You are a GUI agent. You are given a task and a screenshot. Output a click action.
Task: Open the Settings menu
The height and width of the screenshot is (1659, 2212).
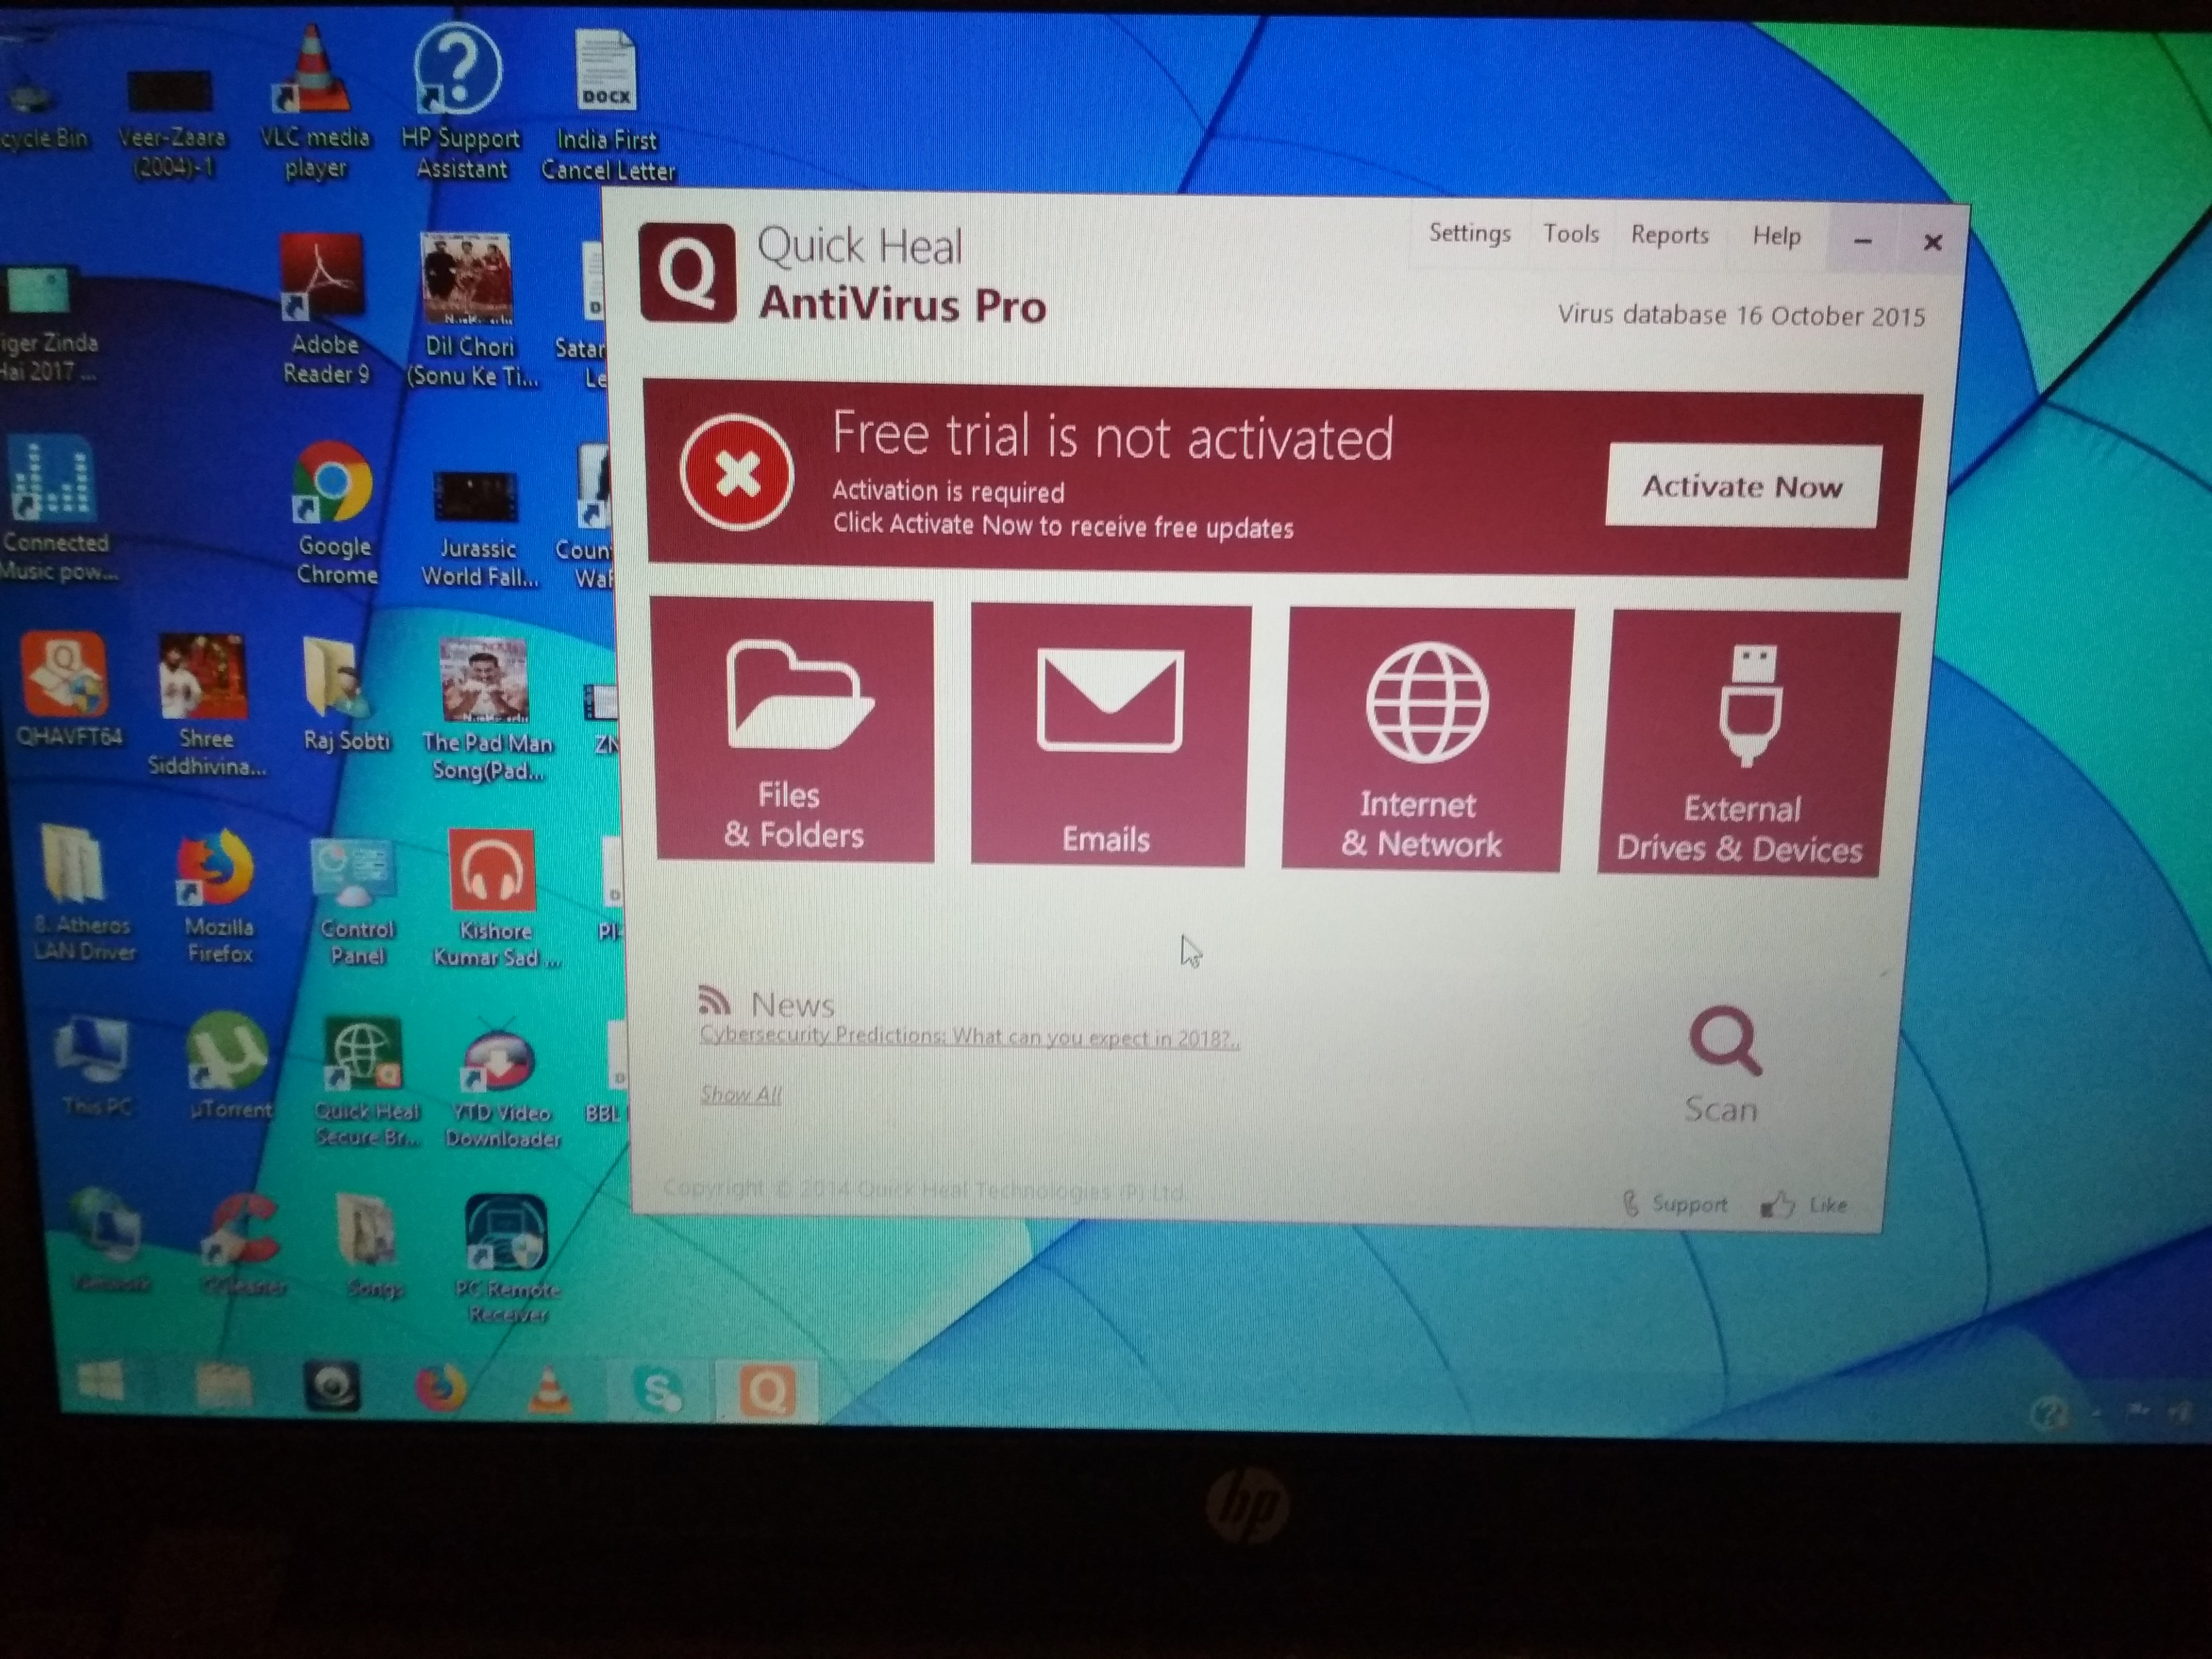[1469, 233]
